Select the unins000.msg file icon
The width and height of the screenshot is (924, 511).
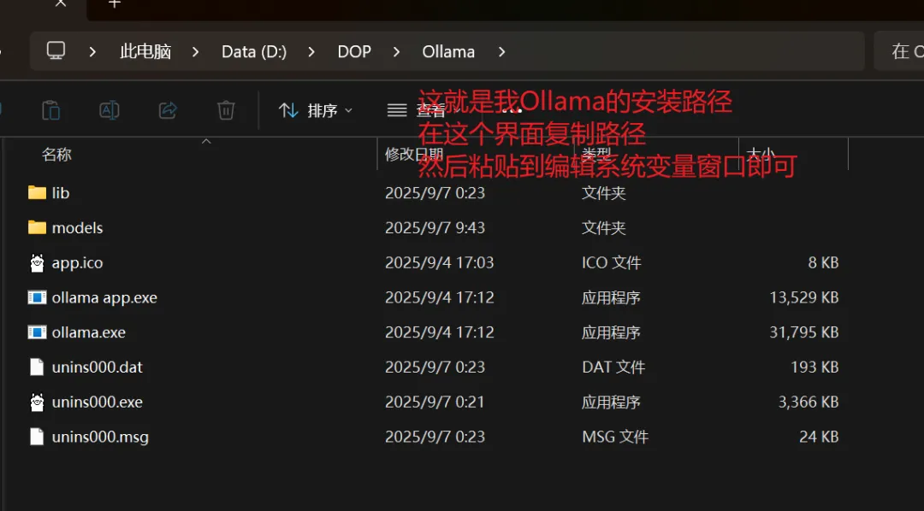[37, 437]
